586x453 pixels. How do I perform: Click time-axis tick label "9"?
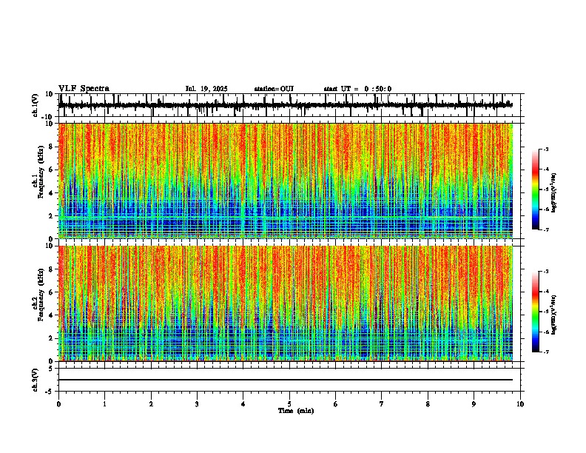pos(474,404)
